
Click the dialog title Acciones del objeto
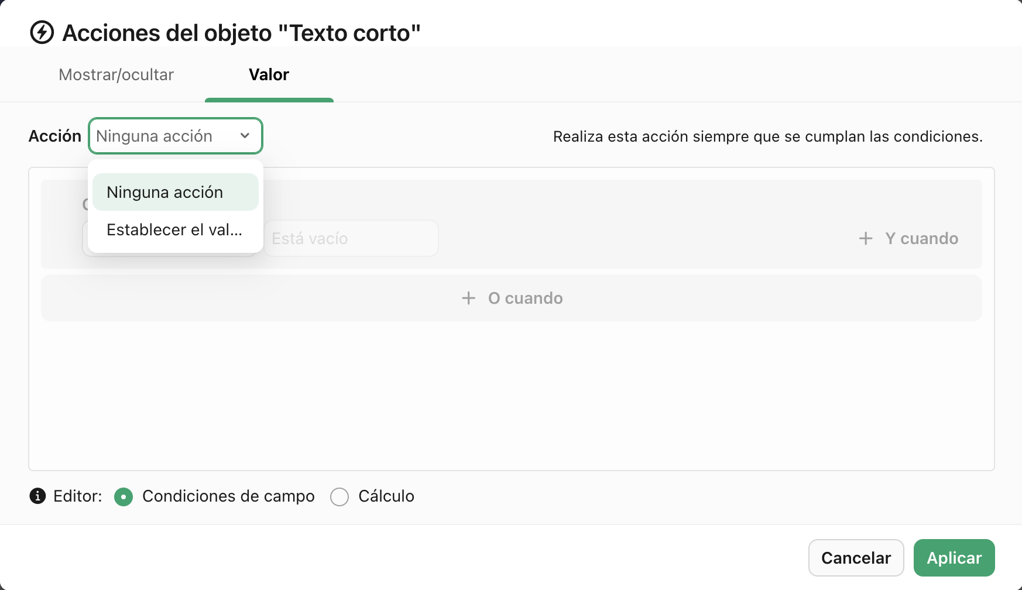coord(241,33)
